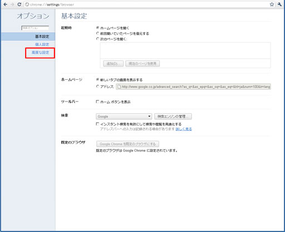Follow the 詳しく見る link

tap(184, 129)
